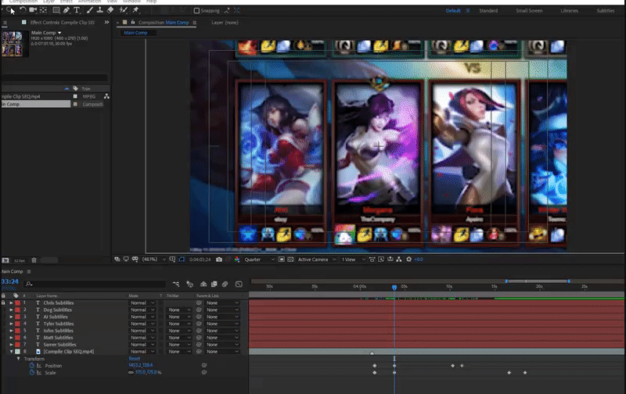The image size is (626, 394).
Task: Enable the Snapping checkbox
Action: point(197,11)
